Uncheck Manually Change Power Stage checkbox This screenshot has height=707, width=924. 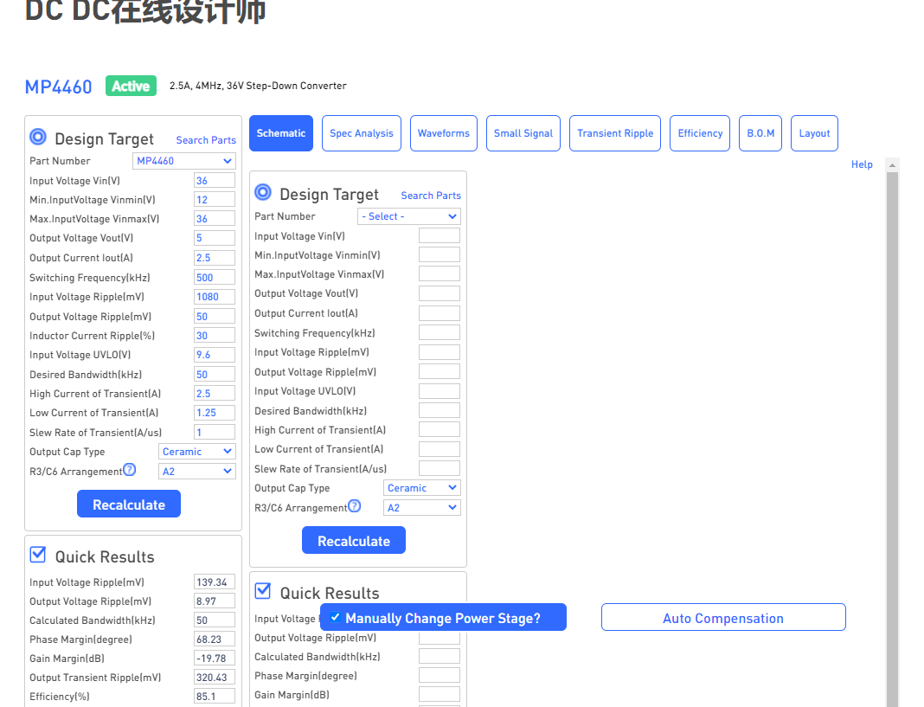click(x=336, y=617)
